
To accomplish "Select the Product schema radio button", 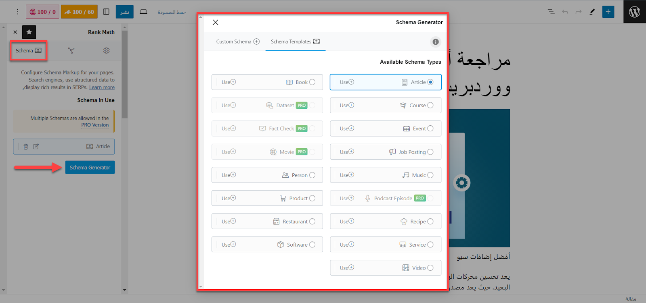I will (x=312, y=198).
